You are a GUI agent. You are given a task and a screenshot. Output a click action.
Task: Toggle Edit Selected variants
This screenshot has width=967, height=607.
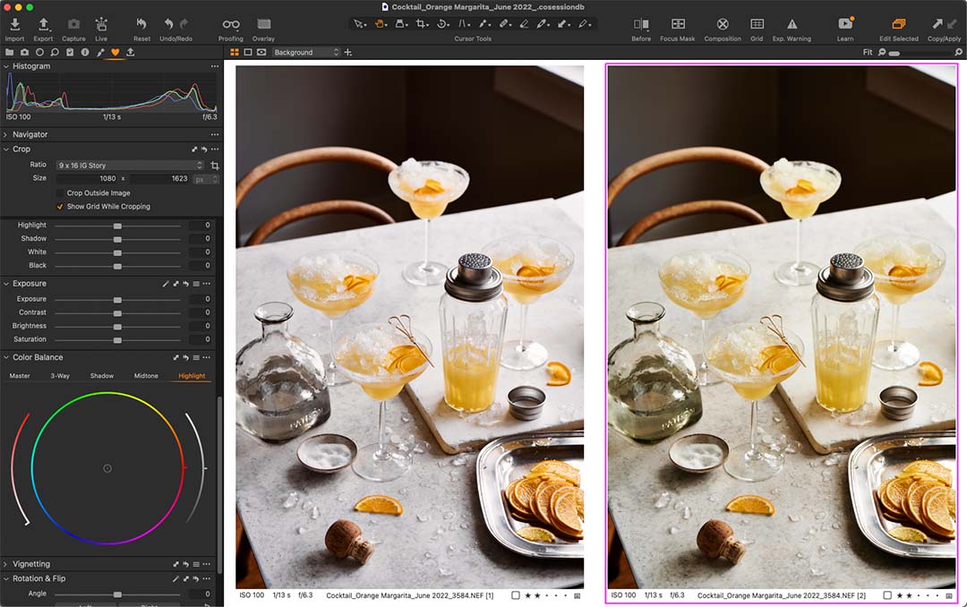click(x=899, y=24)
